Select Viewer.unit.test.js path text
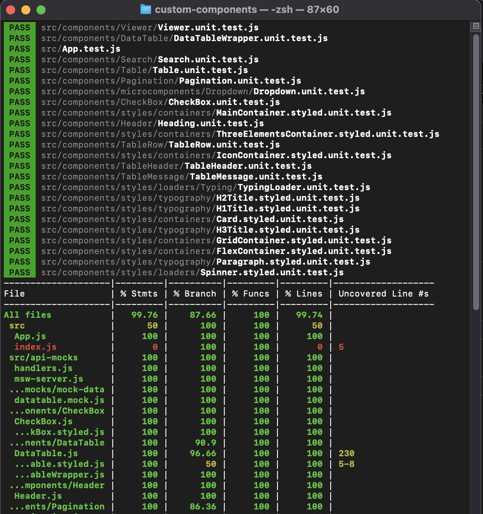Image resolution: width=483 pixels, height=514 pixels. pos(150,28)
